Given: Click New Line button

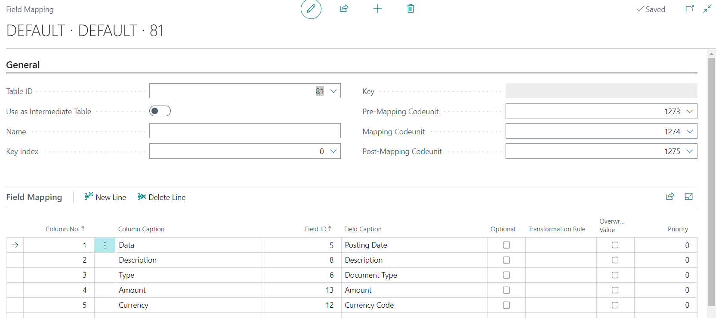Looking at the screenshot, I should click(105, 197).
